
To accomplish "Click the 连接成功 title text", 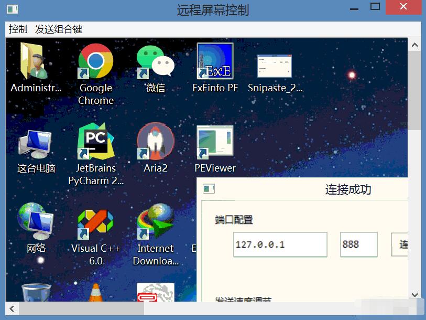I will pyautogui.click(x=348, y=189).
